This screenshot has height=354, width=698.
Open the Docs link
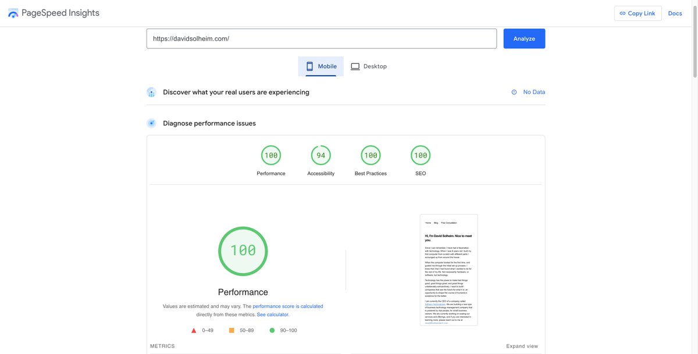(675, 13)
